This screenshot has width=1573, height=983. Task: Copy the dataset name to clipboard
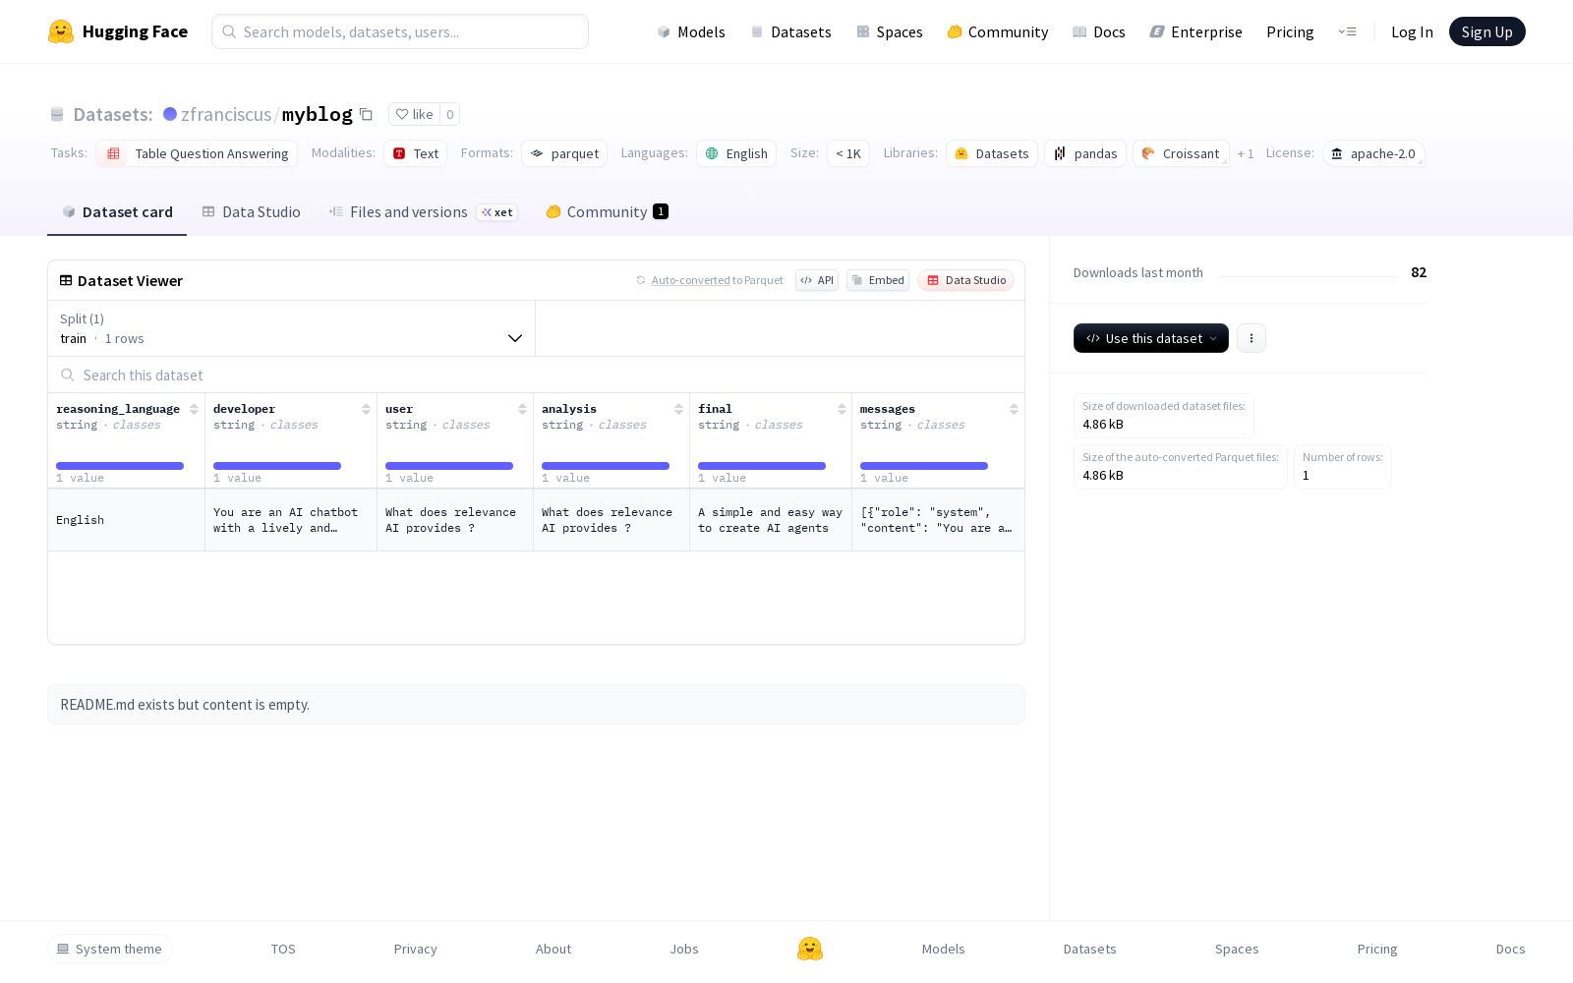coord(366,114)
